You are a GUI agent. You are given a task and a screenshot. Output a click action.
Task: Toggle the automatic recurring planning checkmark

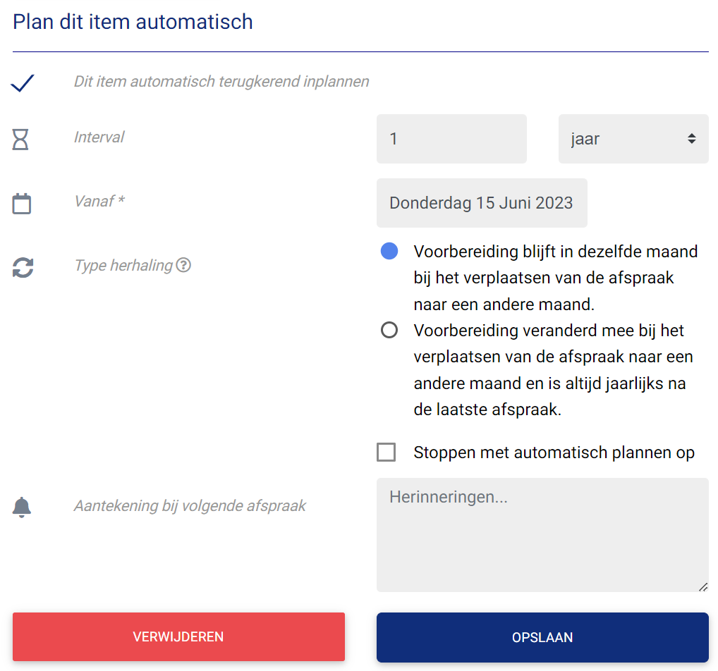pyautogui.click(x=23, y=83)
